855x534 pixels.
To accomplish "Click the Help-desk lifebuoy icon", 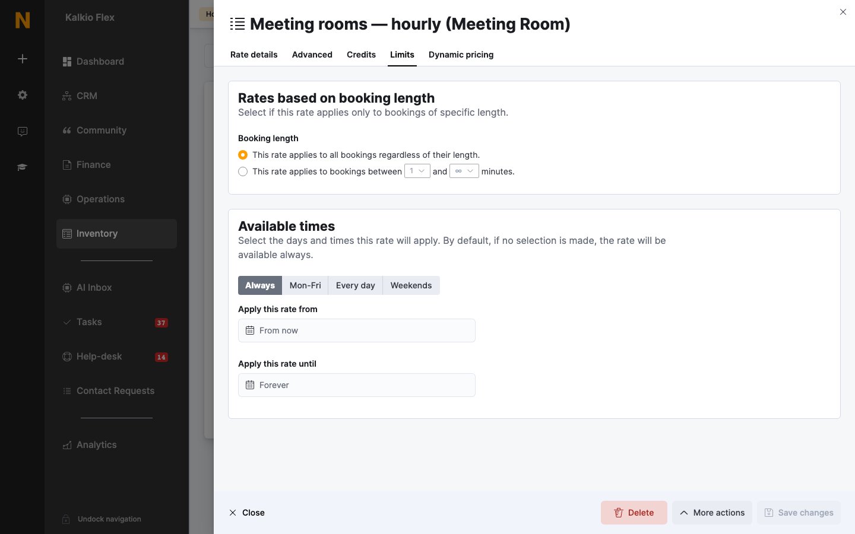I will (x=67, y=357).
